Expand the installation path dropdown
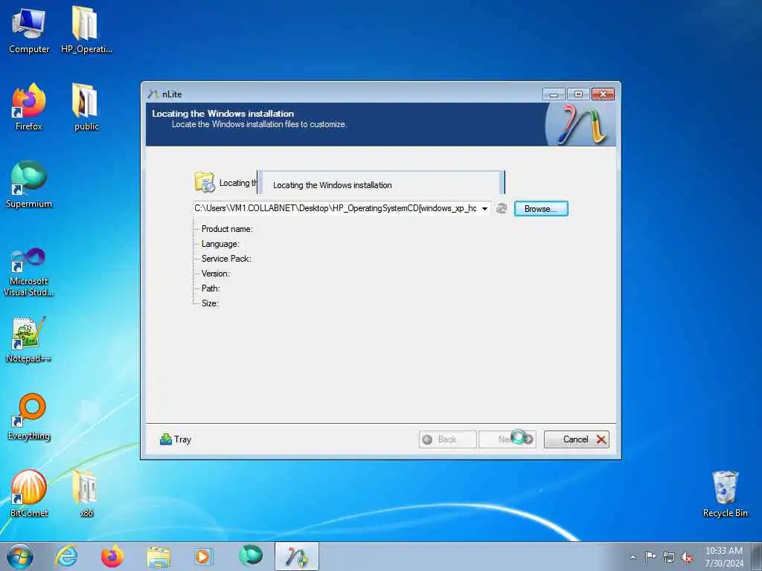 click(x=484, y=208)
